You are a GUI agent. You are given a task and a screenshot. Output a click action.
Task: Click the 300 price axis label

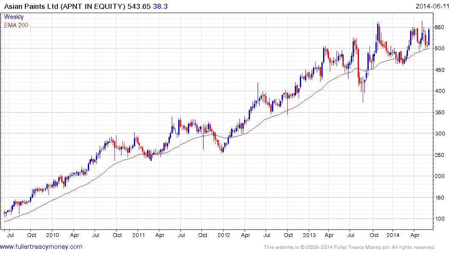click(x=440, y=134)
